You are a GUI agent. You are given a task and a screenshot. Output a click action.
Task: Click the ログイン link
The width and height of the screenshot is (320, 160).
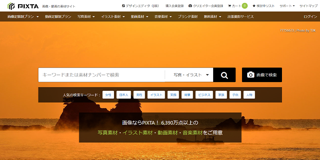310,17
